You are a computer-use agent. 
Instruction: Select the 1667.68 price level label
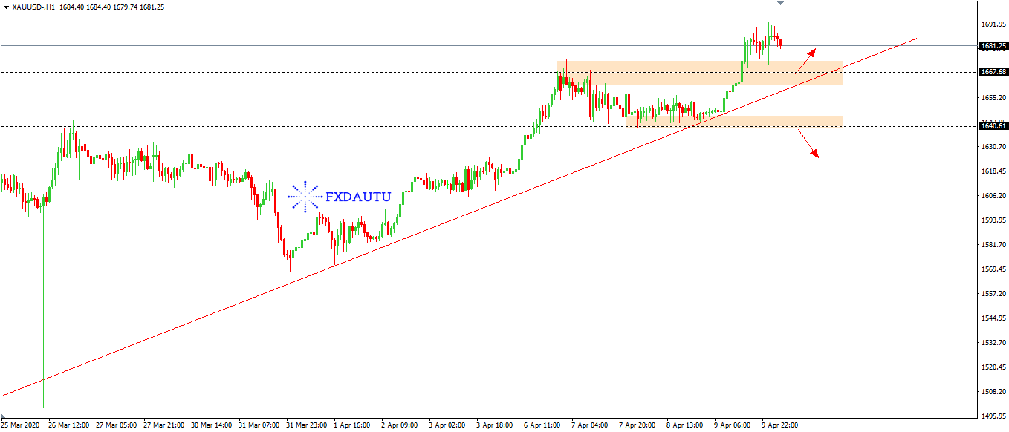[x=993, y=72]
